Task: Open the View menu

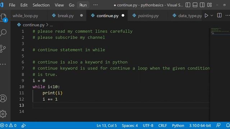Action: coord(59,5)
